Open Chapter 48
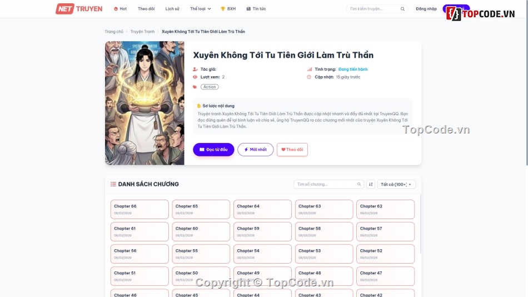 pyautogui.click(x=324, y=276)
